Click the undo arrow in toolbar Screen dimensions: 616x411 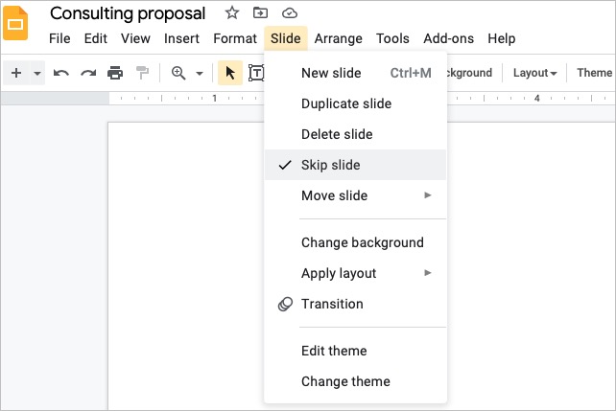coord(60,73)
